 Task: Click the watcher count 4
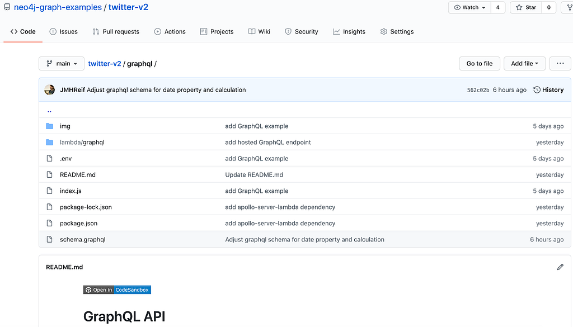497,7
